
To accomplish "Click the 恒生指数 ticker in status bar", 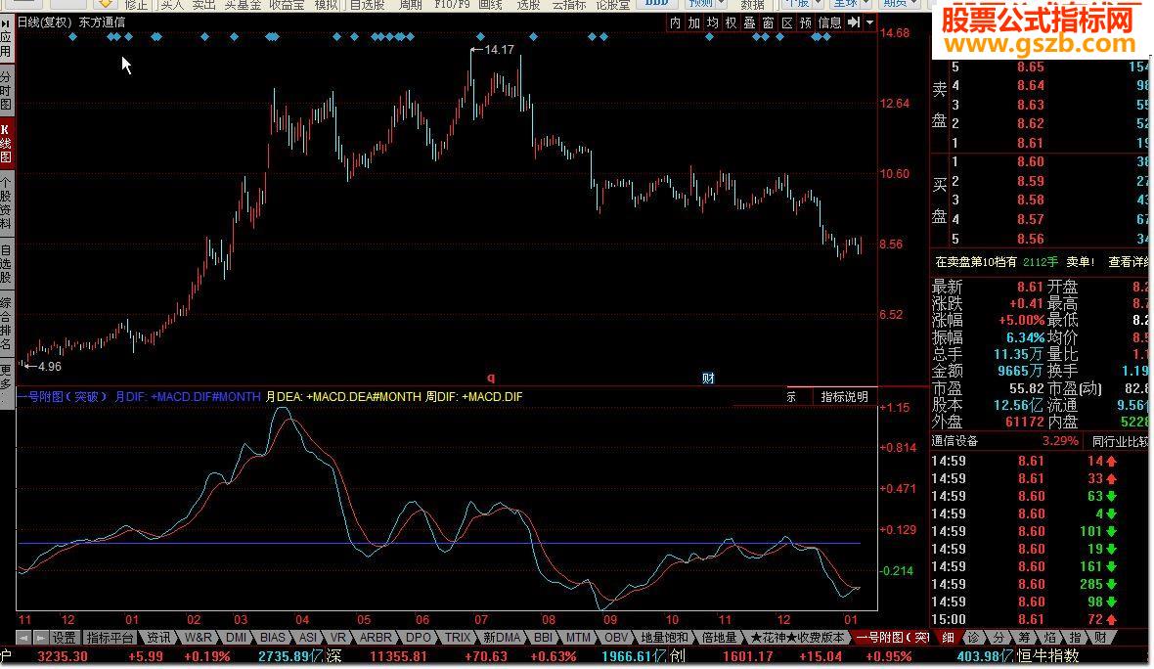I will 1048,655.
